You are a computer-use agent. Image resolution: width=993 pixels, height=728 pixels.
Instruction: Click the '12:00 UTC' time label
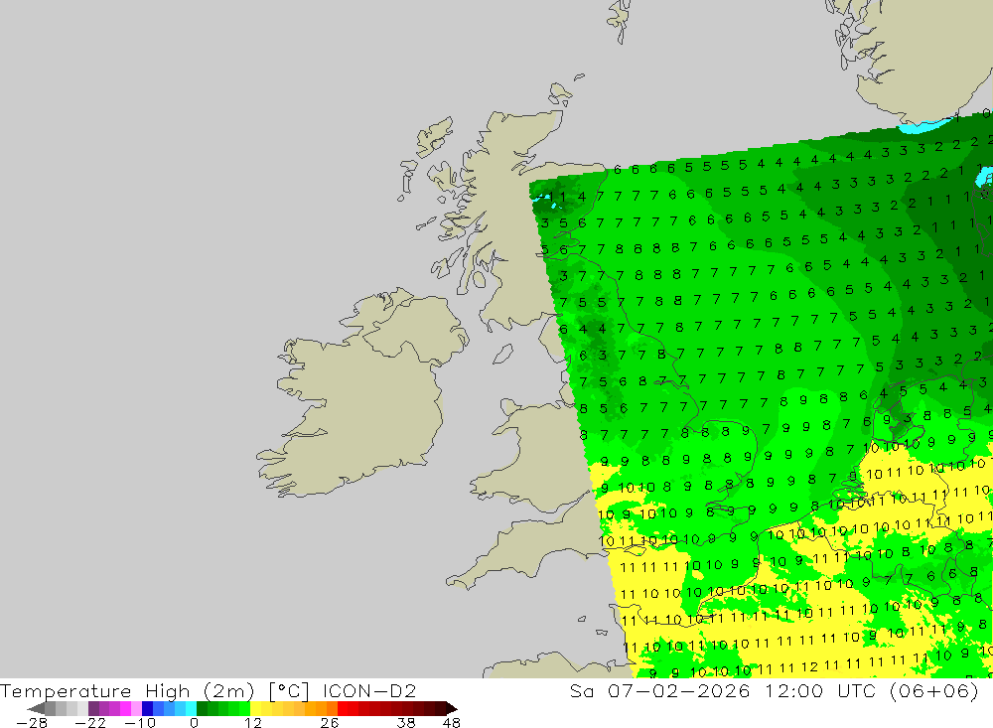coord(821,690)
